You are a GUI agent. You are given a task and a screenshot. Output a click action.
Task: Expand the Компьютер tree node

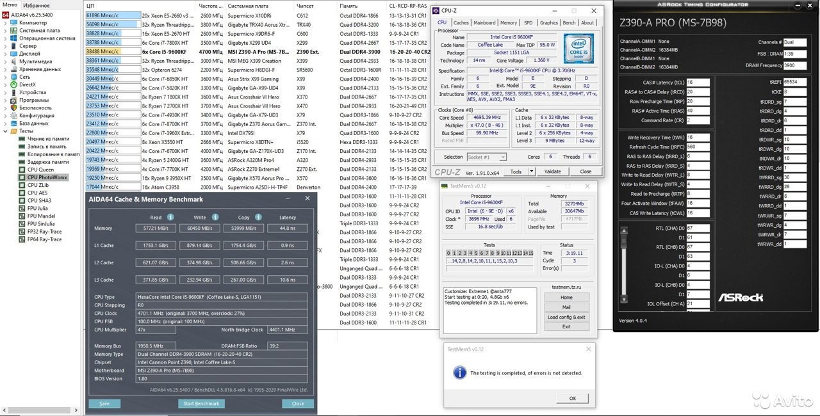(5, 22)
